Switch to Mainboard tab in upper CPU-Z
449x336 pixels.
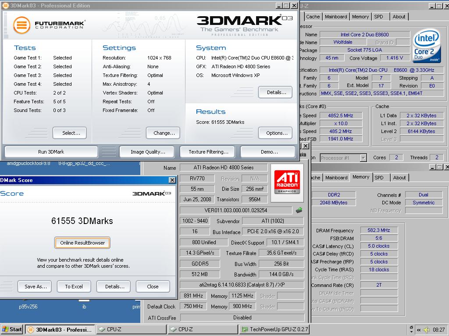[x=336, y=17]
